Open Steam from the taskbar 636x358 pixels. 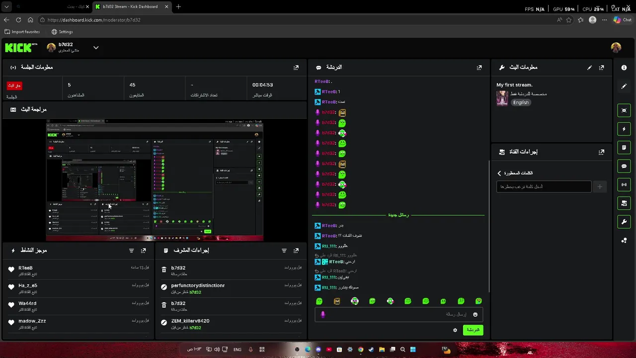[x=371, y=350]
